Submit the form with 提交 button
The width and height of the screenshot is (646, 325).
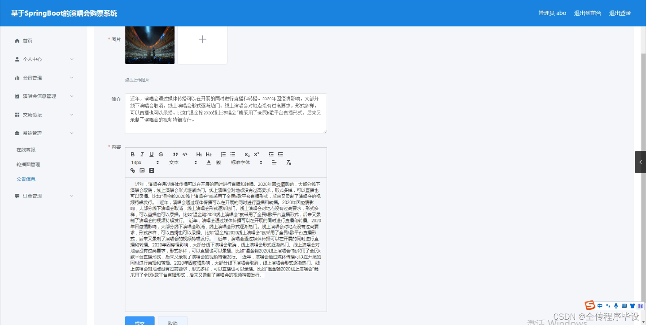tap(140, 322)
